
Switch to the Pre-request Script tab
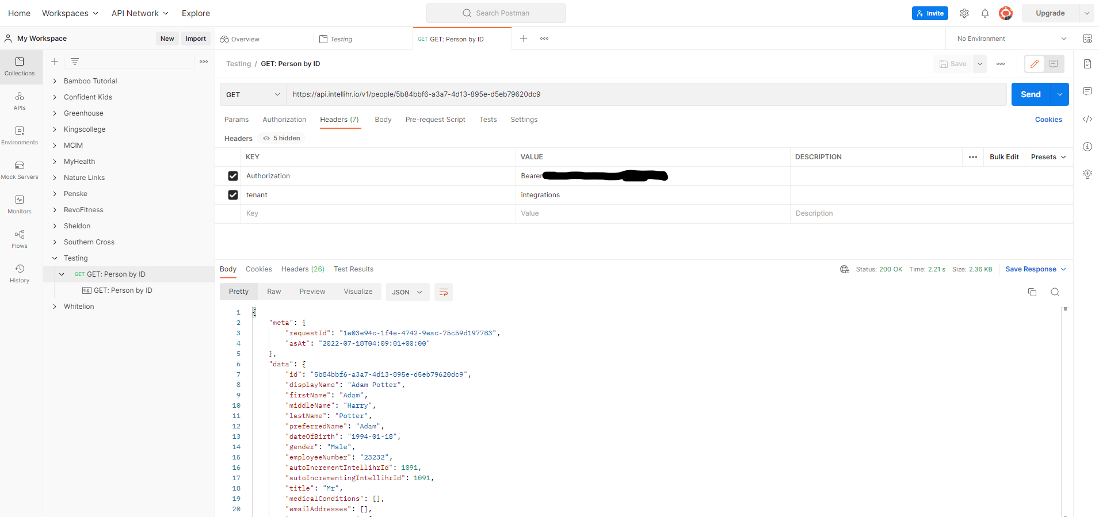pos(436,120)
